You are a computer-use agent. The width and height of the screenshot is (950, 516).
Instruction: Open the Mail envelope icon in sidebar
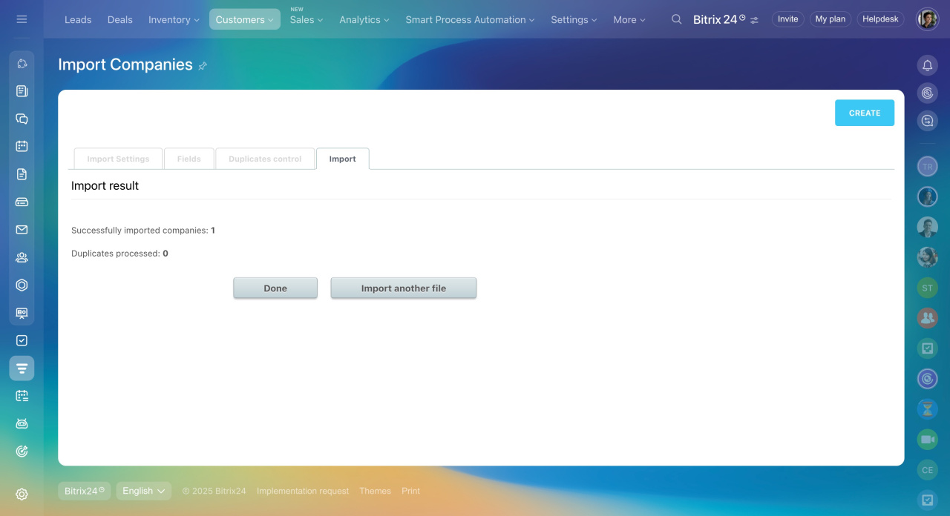(x=22, y=230)
